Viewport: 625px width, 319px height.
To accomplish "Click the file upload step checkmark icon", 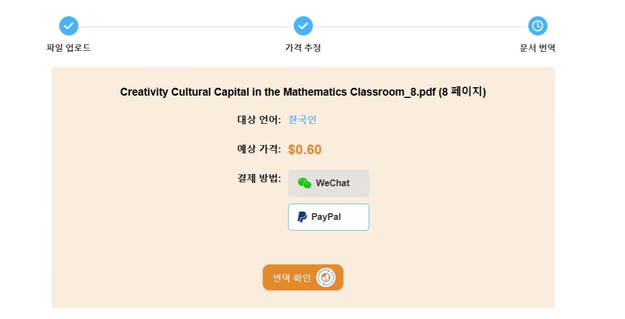I will 69,26.
